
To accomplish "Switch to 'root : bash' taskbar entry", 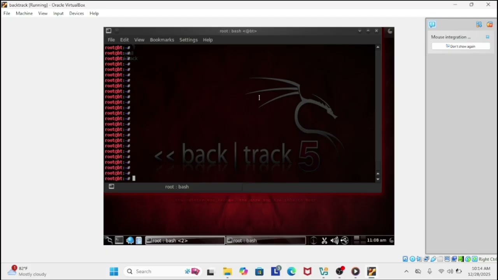I will 266,240.
